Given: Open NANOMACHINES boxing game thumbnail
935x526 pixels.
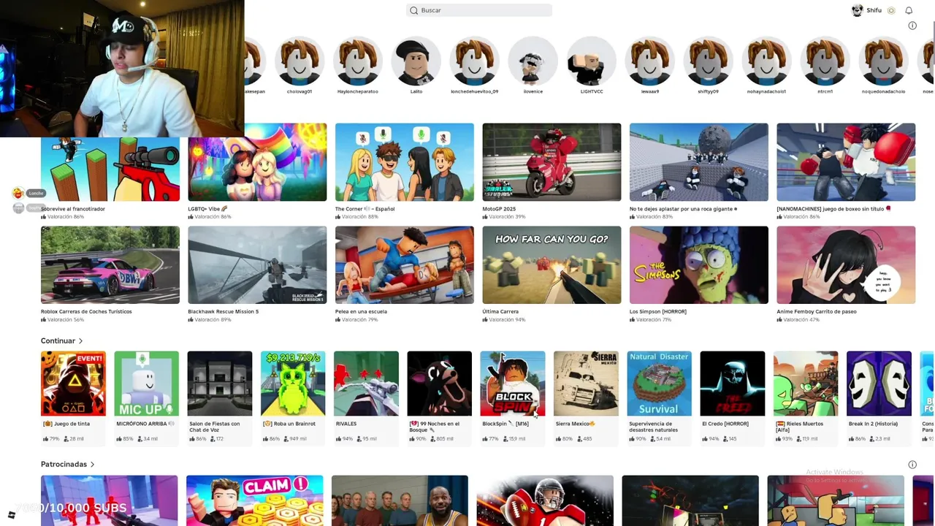Looking at the screenshot, I should [846, 162].
